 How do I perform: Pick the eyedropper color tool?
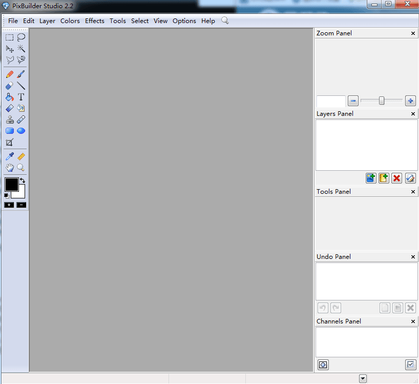pyautogui.click(x=9, y=156)
